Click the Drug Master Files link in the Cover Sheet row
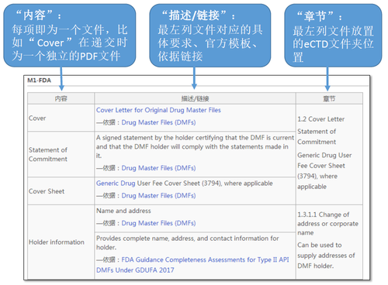This screenshot has height=285, width=388. (x=158, y=196)
